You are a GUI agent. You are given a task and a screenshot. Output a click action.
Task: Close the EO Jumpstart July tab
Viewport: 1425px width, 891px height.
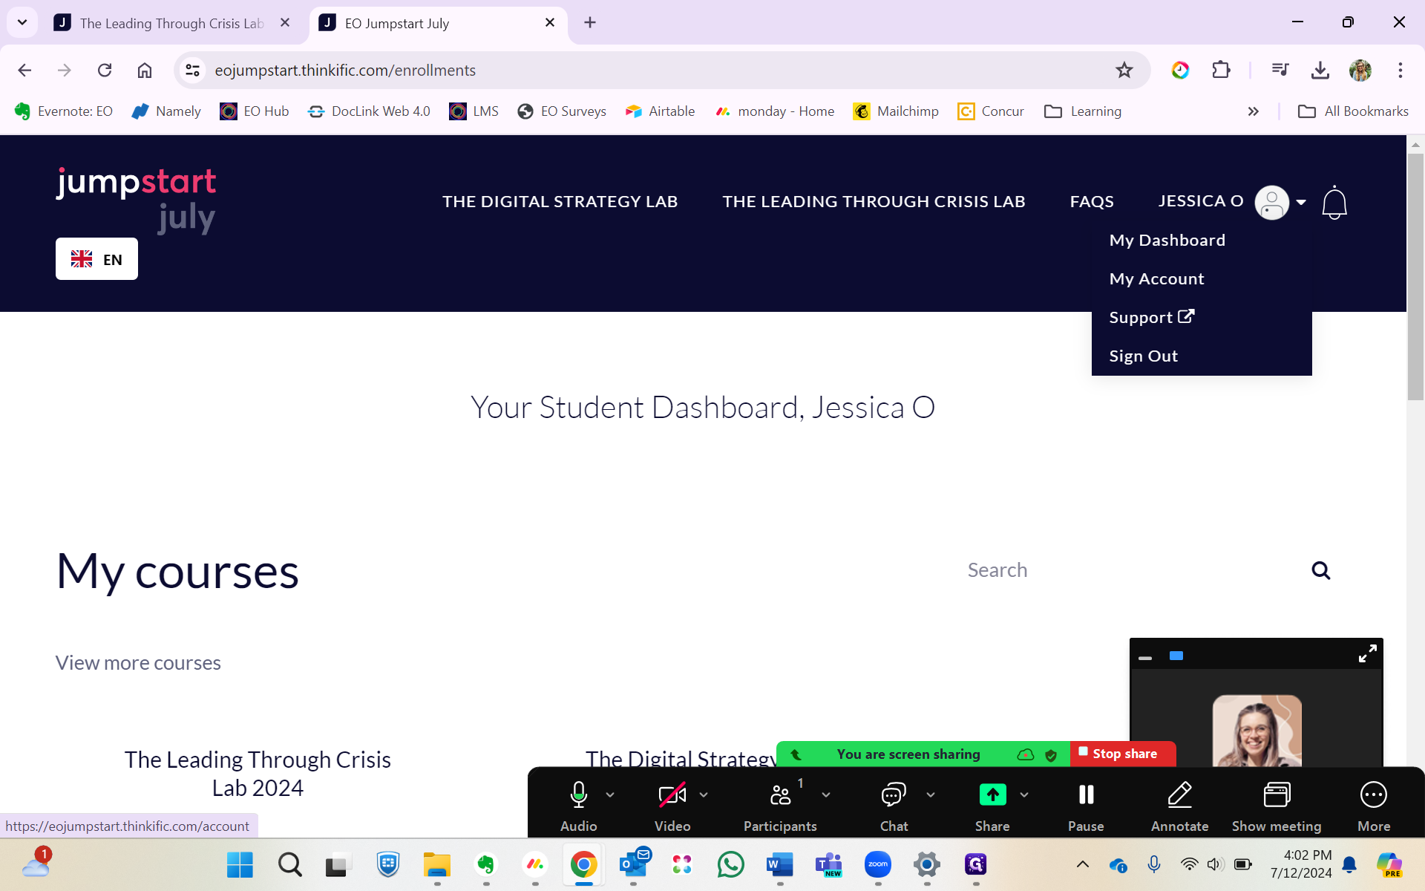pyautogui.click(x=549, y=22)
